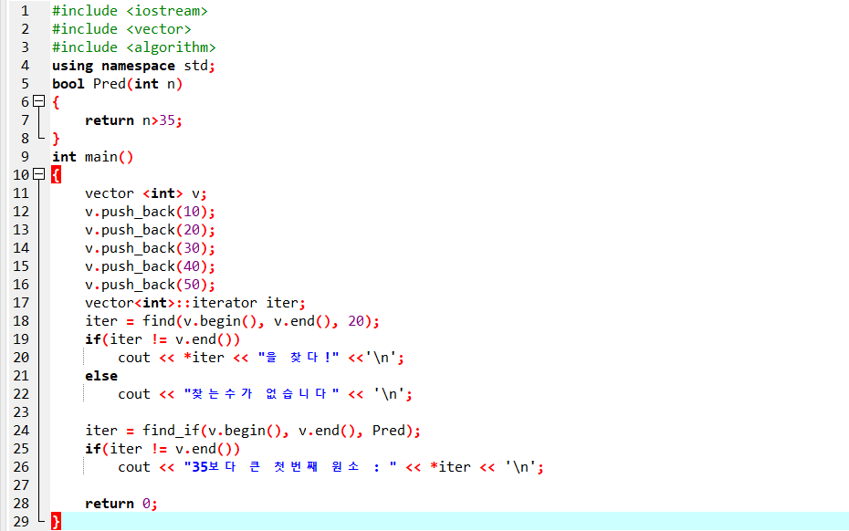The height and width of the screenshot is (531, 849).
Task: Click the 'else' keyword
Action: click(101, 376)
